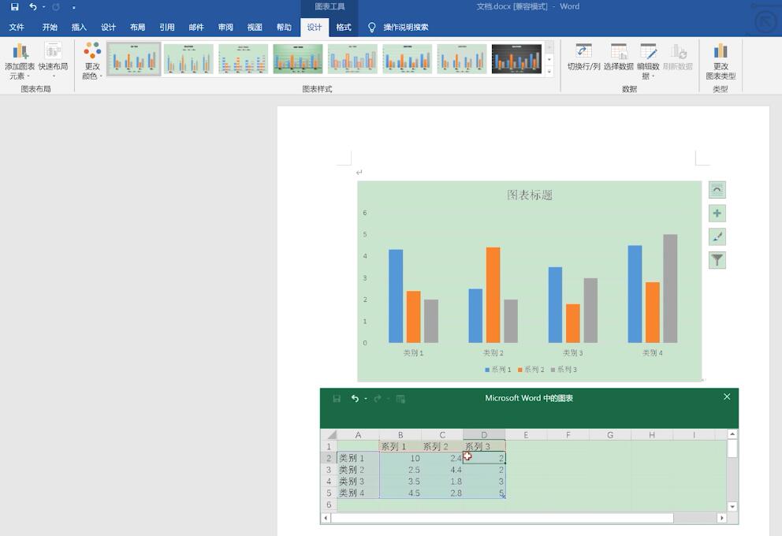
Task: Select the 类别 1 cell in spreadsheet
Action: coord(358,458)
